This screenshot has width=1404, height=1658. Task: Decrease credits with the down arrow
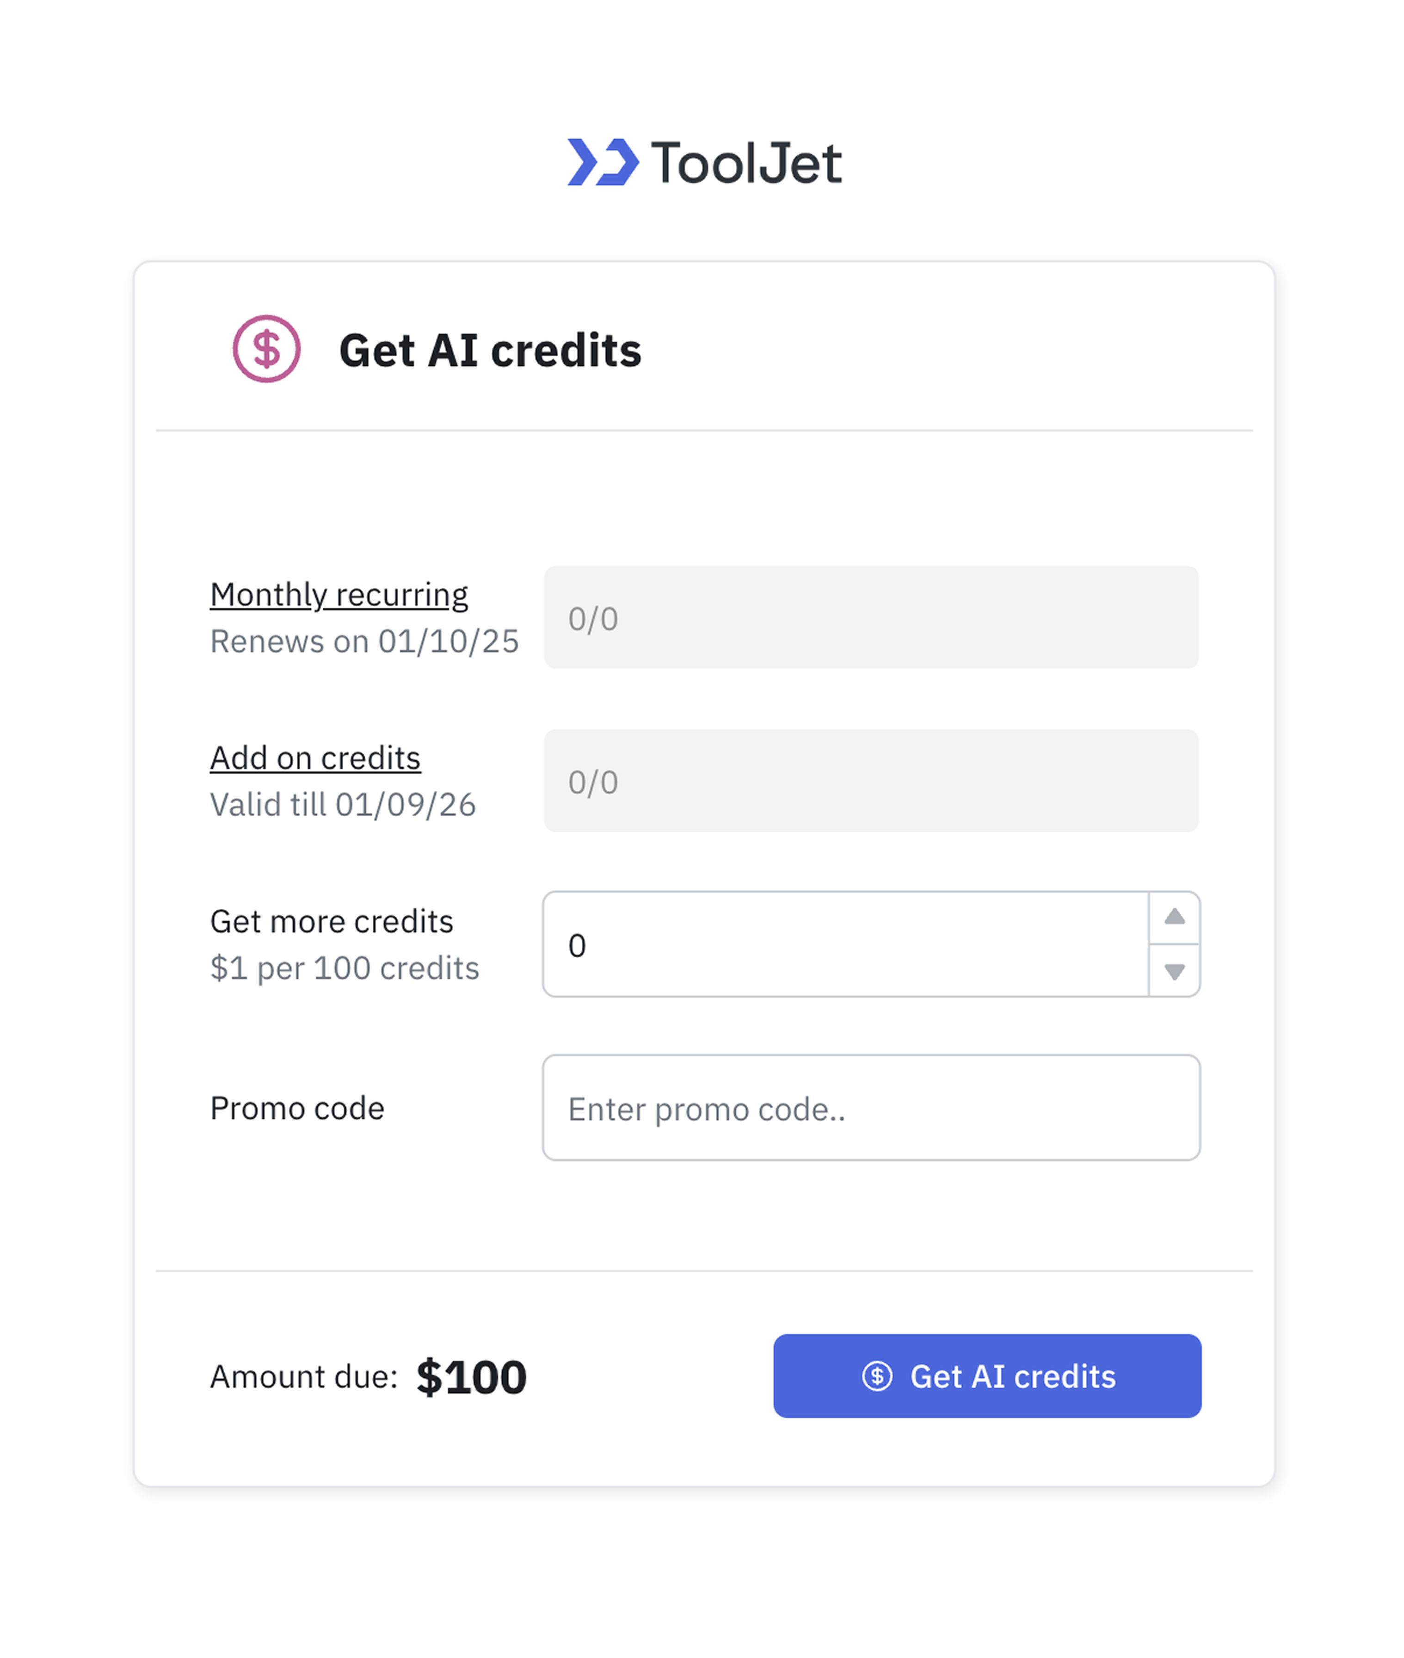click(x=1174, y=971)
